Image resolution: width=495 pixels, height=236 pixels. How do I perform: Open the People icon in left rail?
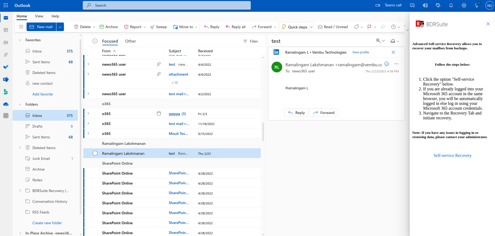point(6,43)
